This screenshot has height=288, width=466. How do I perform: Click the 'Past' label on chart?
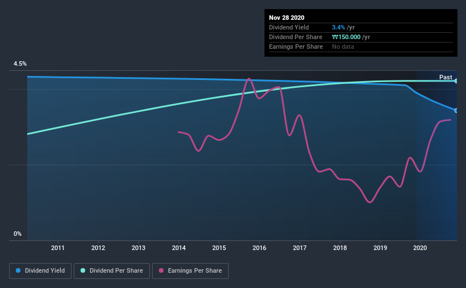pyautogui.click(x=446, y=77)
